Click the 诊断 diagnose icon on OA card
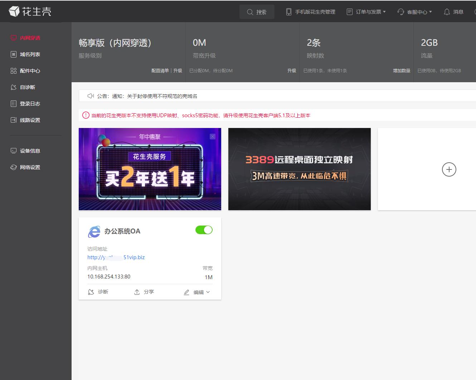The image size is (476, 380). click(x=91, y=292)
